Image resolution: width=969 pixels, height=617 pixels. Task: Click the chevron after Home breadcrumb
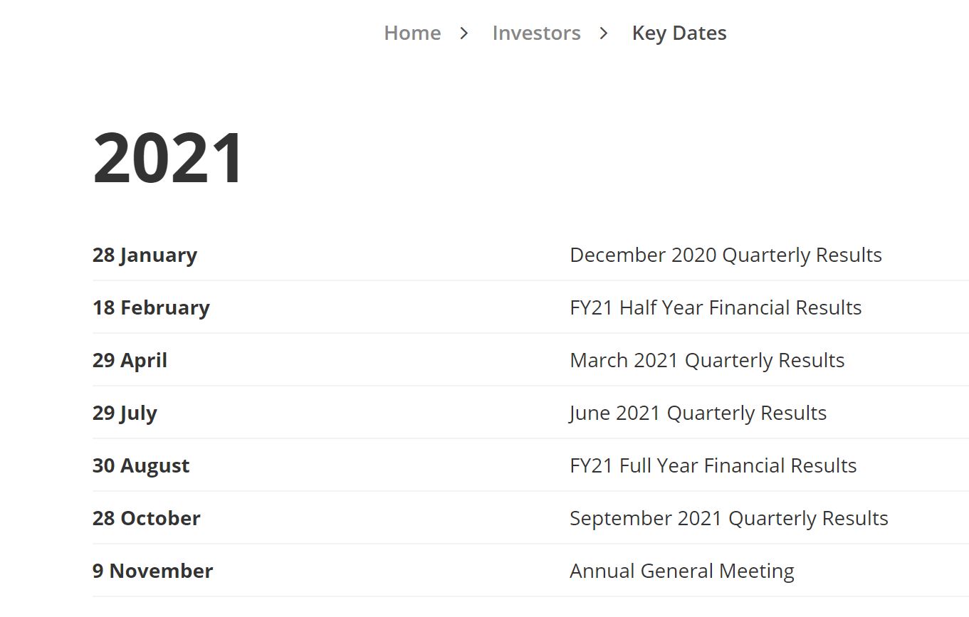point(464,33)
